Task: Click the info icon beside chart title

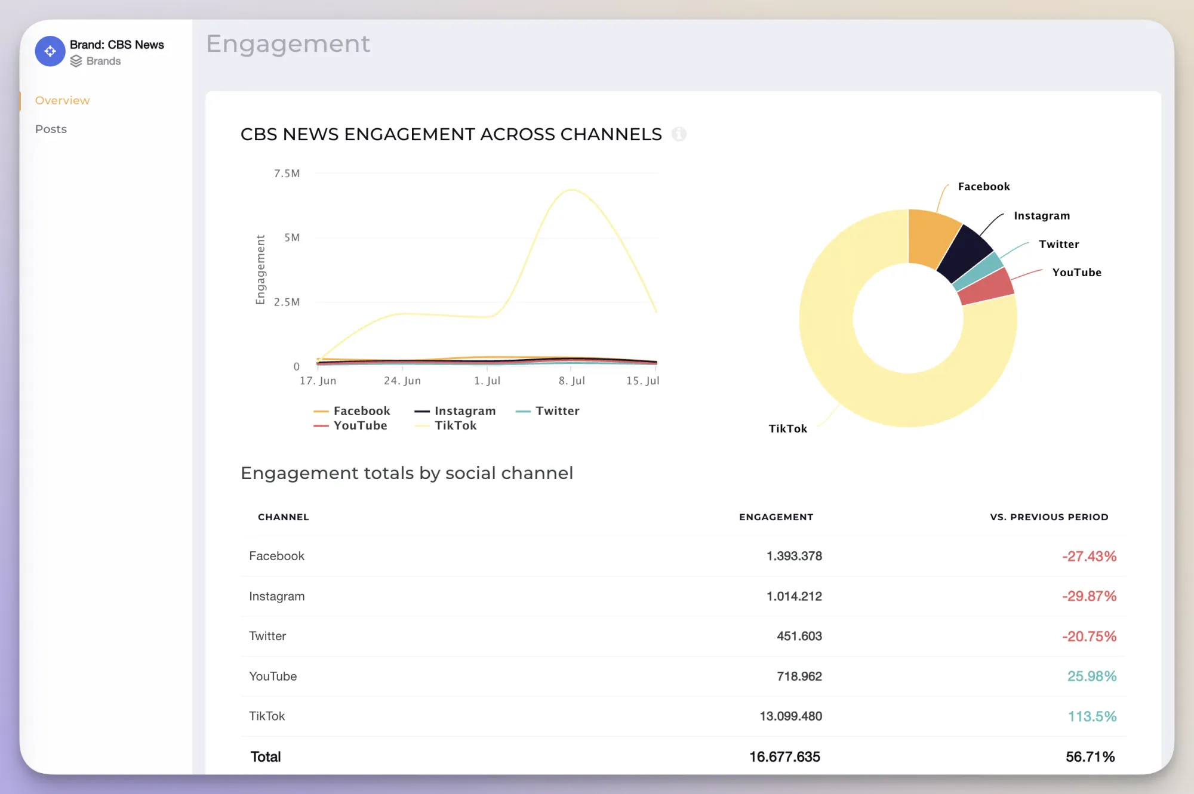Action: pos(679,134)
